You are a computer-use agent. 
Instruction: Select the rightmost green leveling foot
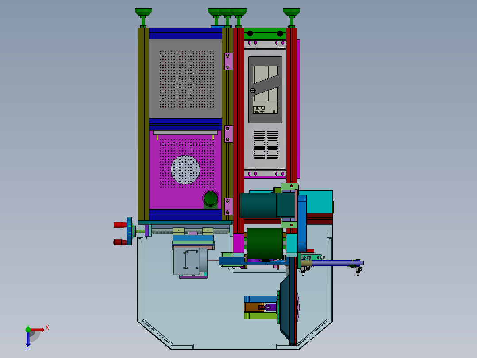click(292, 18)
